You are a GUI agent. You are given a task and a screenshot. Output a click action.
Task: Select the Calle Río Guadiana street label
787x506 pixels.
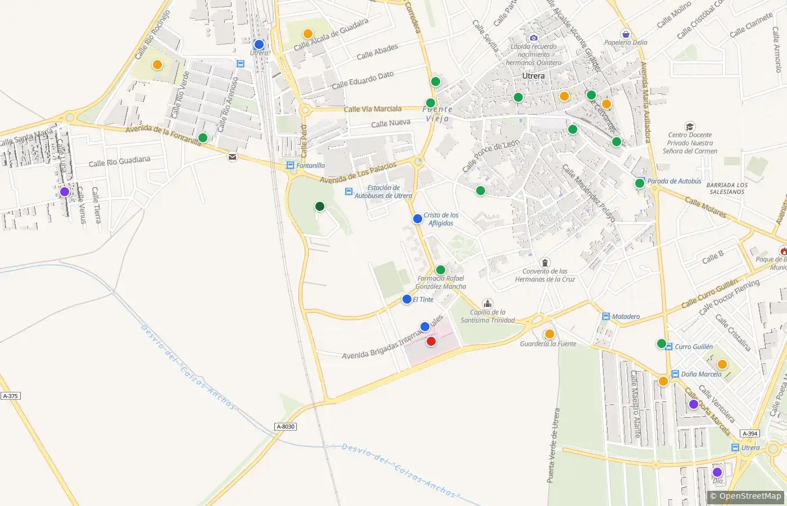point(120,161)
